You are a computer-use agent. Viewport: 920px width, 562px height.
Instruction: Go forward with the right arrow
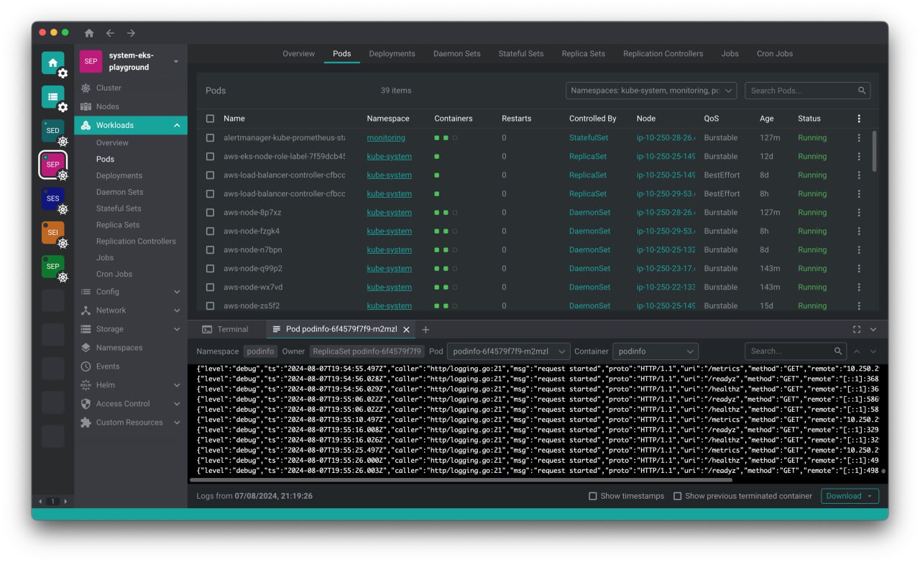click(x=131, y=33)
